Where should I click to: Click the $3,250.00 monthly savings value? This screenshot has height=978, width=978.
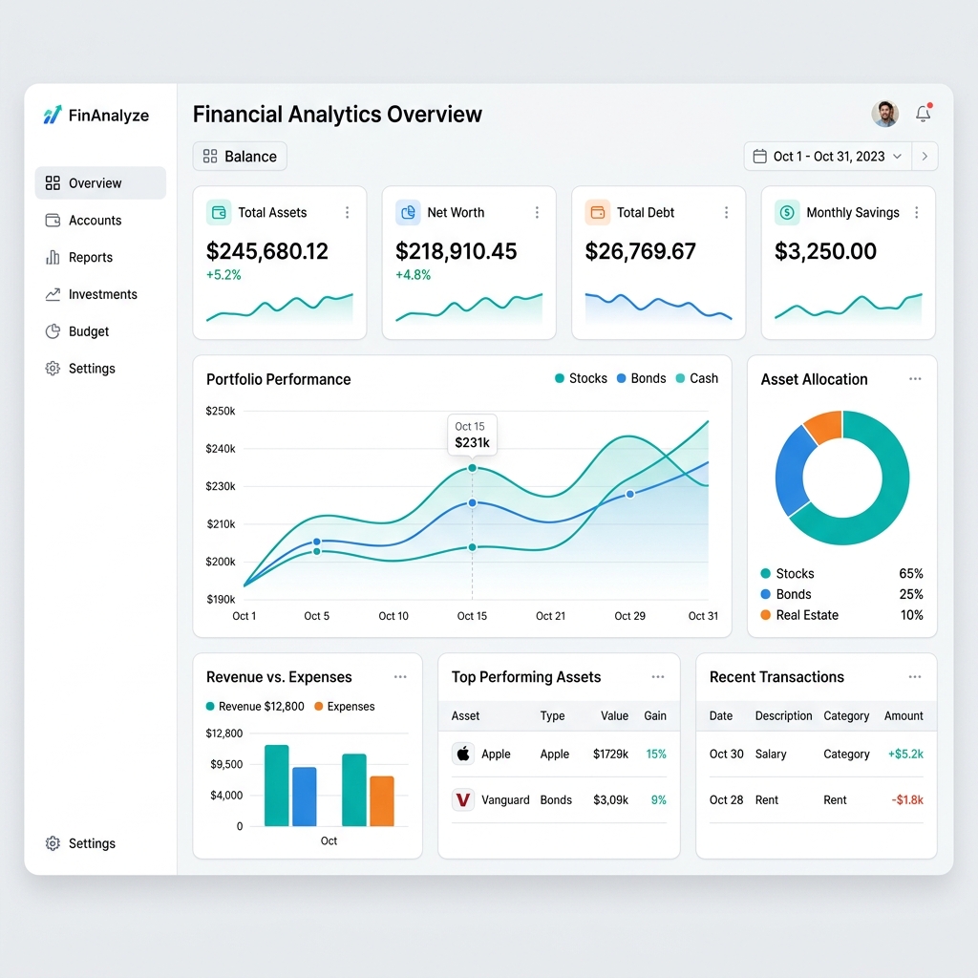coord(825,251)
